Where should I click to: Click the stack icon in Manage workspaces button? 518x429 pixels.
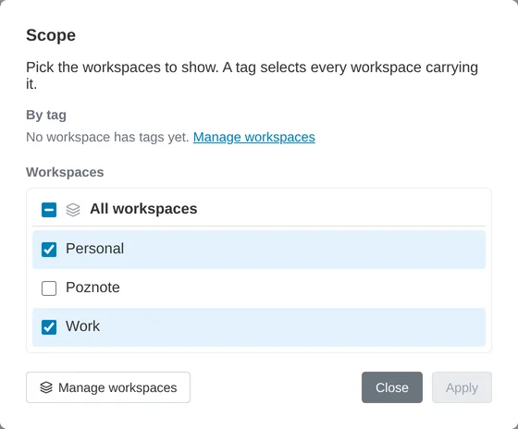click(x=46, y=387)
